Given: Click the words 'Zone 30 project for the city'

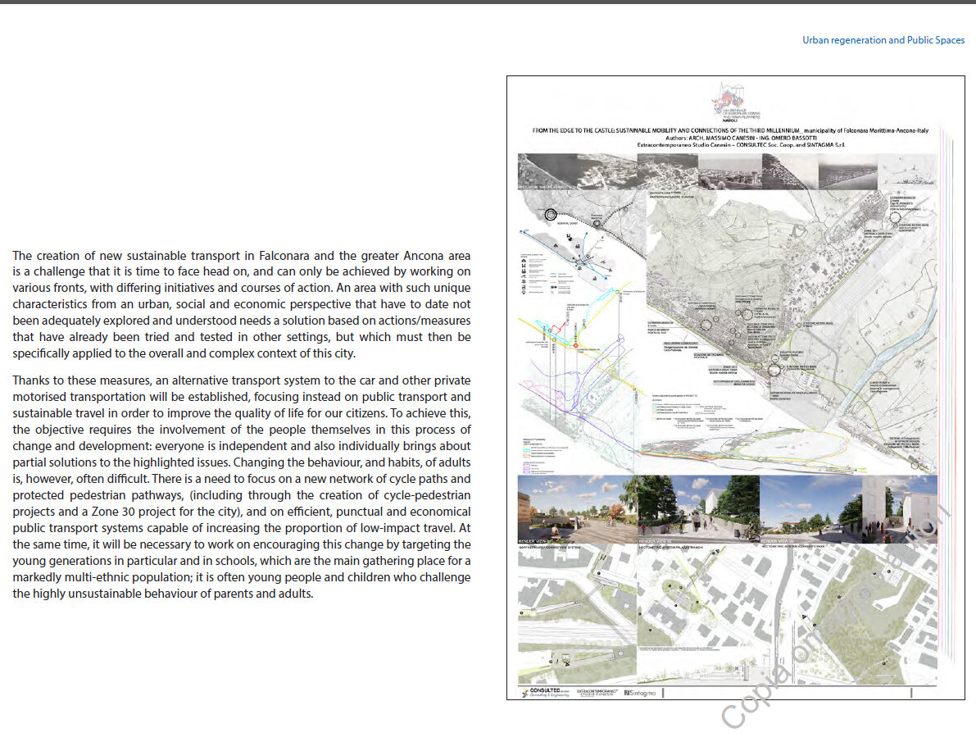Looking at the screenshot, I should point(164,512).
